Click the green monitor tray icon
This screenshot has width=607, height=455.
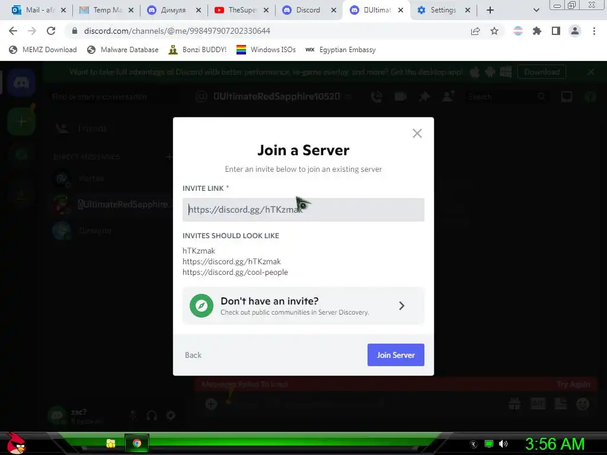point(489,444)
